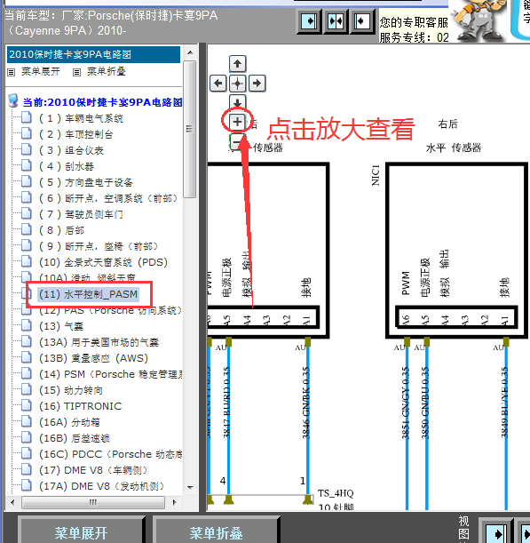Click the 右后 sensor heading

[447, 124]
